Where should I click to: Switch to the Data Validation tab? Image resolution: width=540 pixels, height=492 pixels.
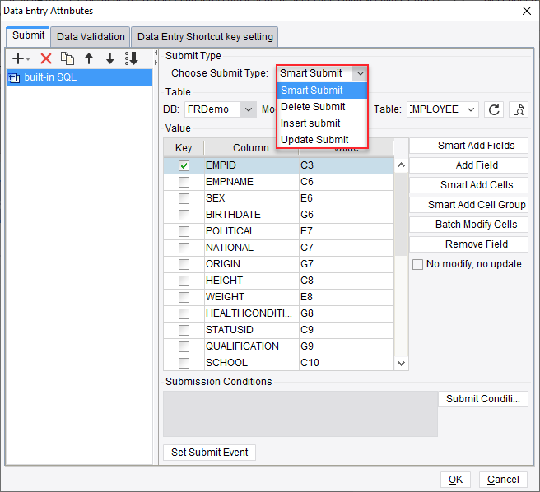[91, 37]
